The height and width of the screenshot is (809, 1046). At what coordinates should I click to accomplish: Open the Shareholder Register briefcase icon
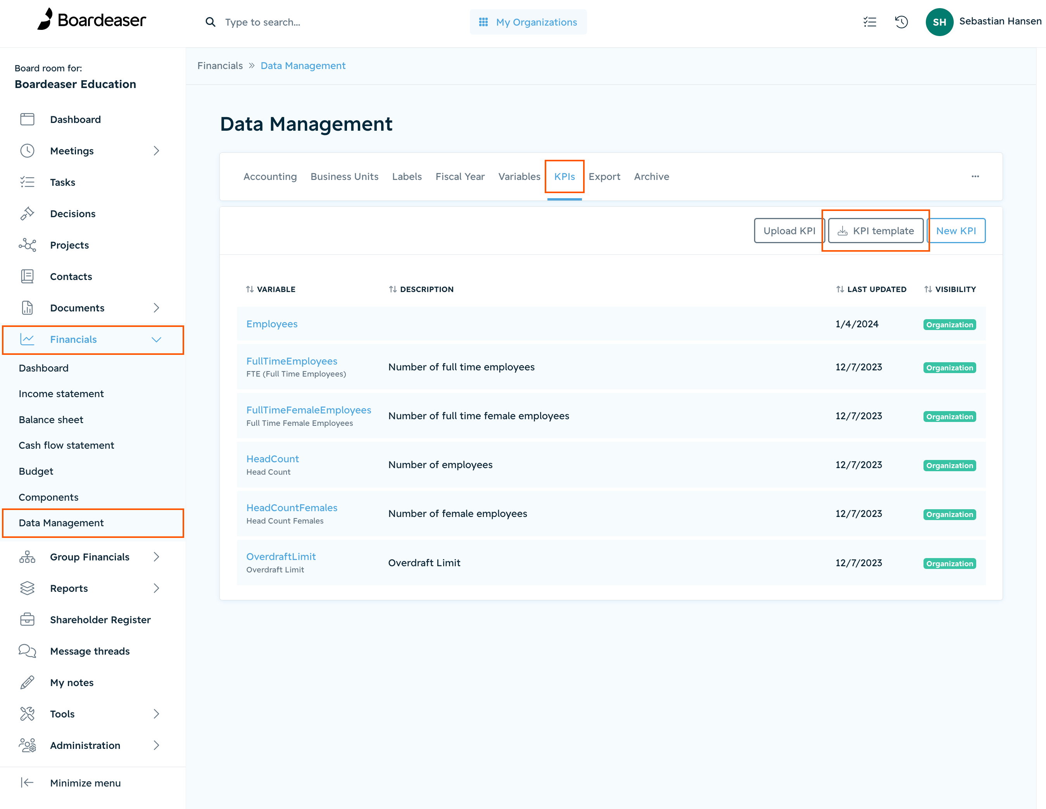click(x=27, y=619)
